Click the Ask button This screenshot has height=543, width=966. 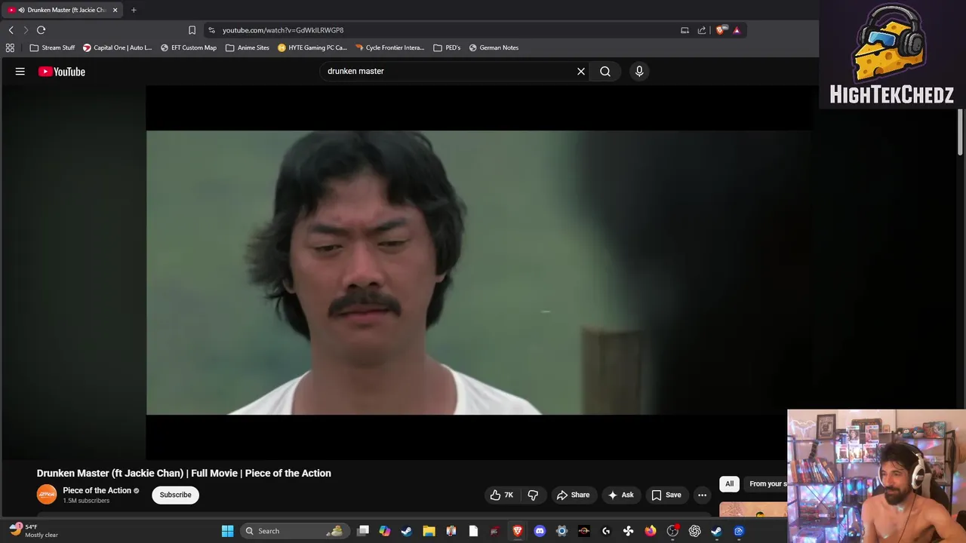[620, 495]
